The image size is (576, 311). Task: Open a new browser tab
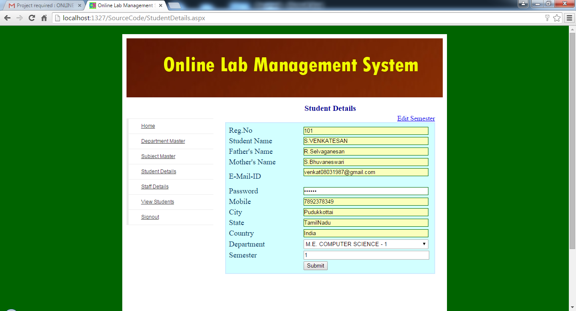coord(174,5)
